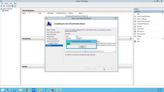This screenshot has width=164, height=92.
Task: Click Import Virtual Machine icon in Actions
Action: click(x=135, y=16)
